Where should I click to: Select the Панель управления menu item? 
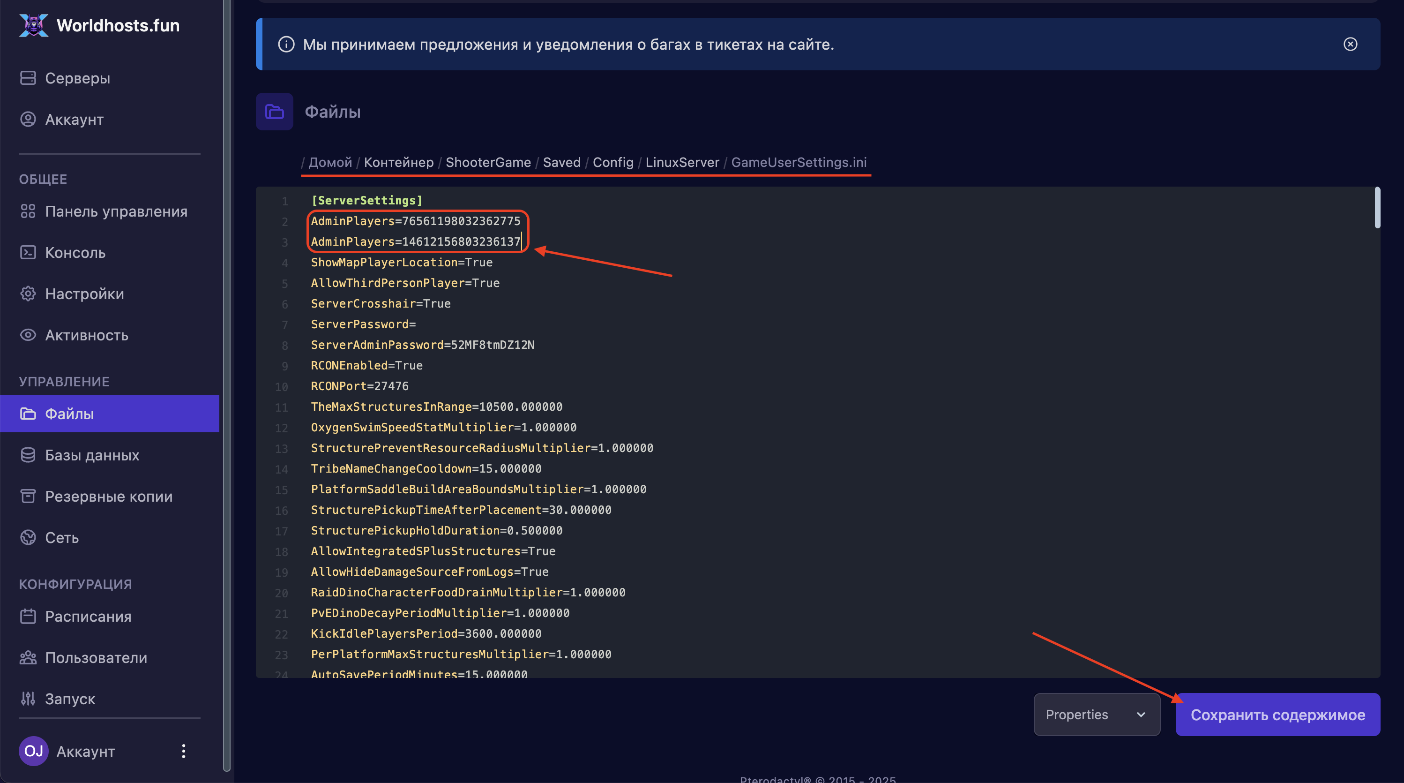click(116, 211)
